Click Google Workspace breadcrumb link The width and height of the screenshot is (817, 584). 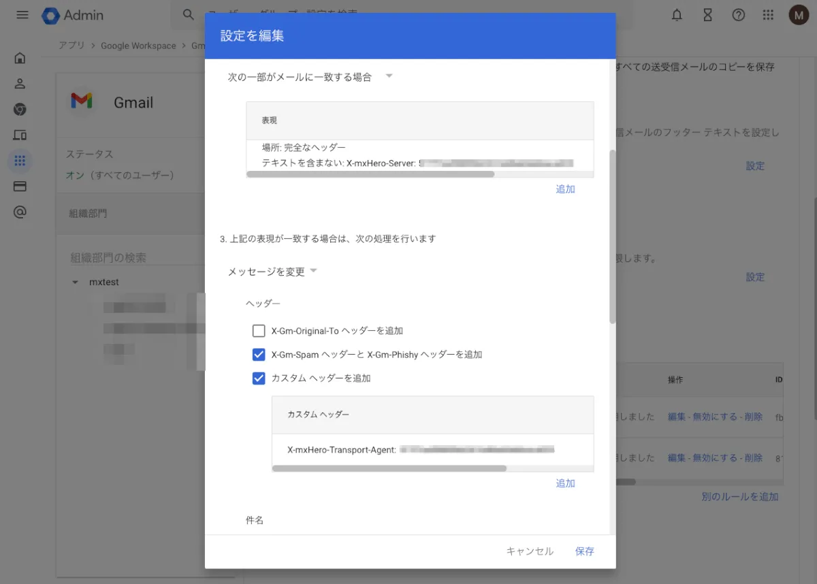(x=138, y=46)
